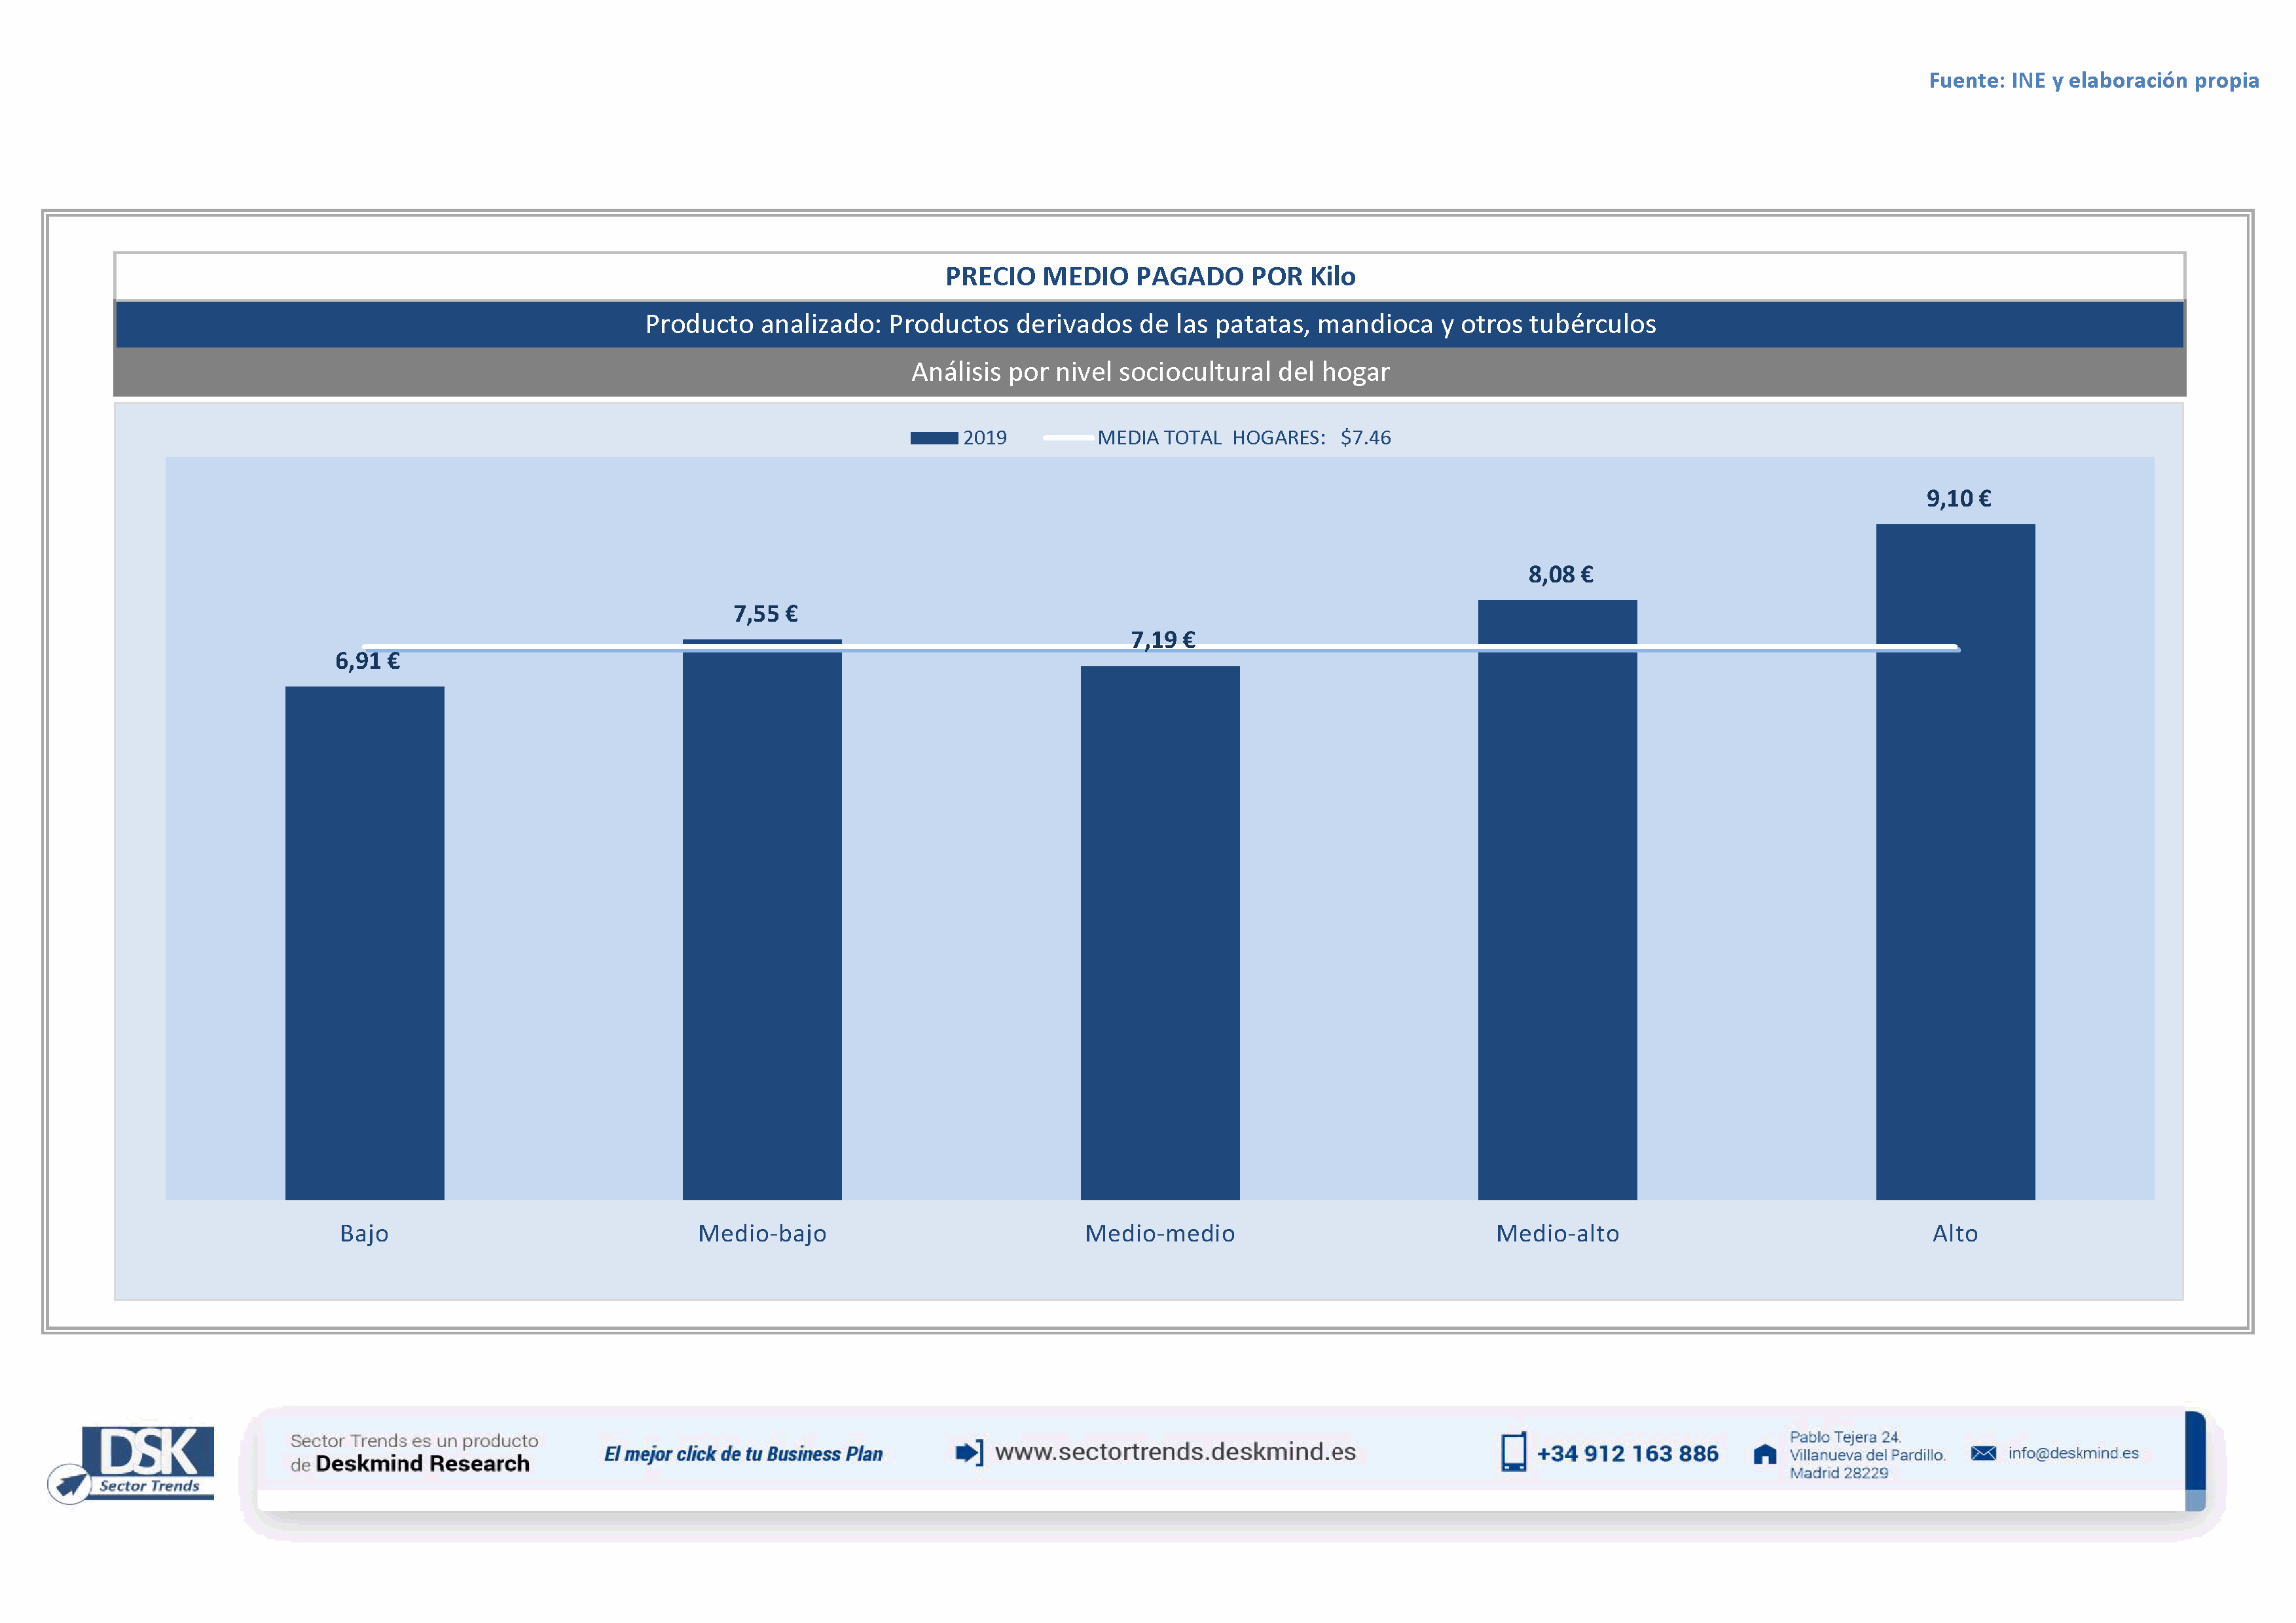Screen dimensions: 2296x1623
Task: Click the info@deskmind.es email address
Action: tap(2073, 1453)
